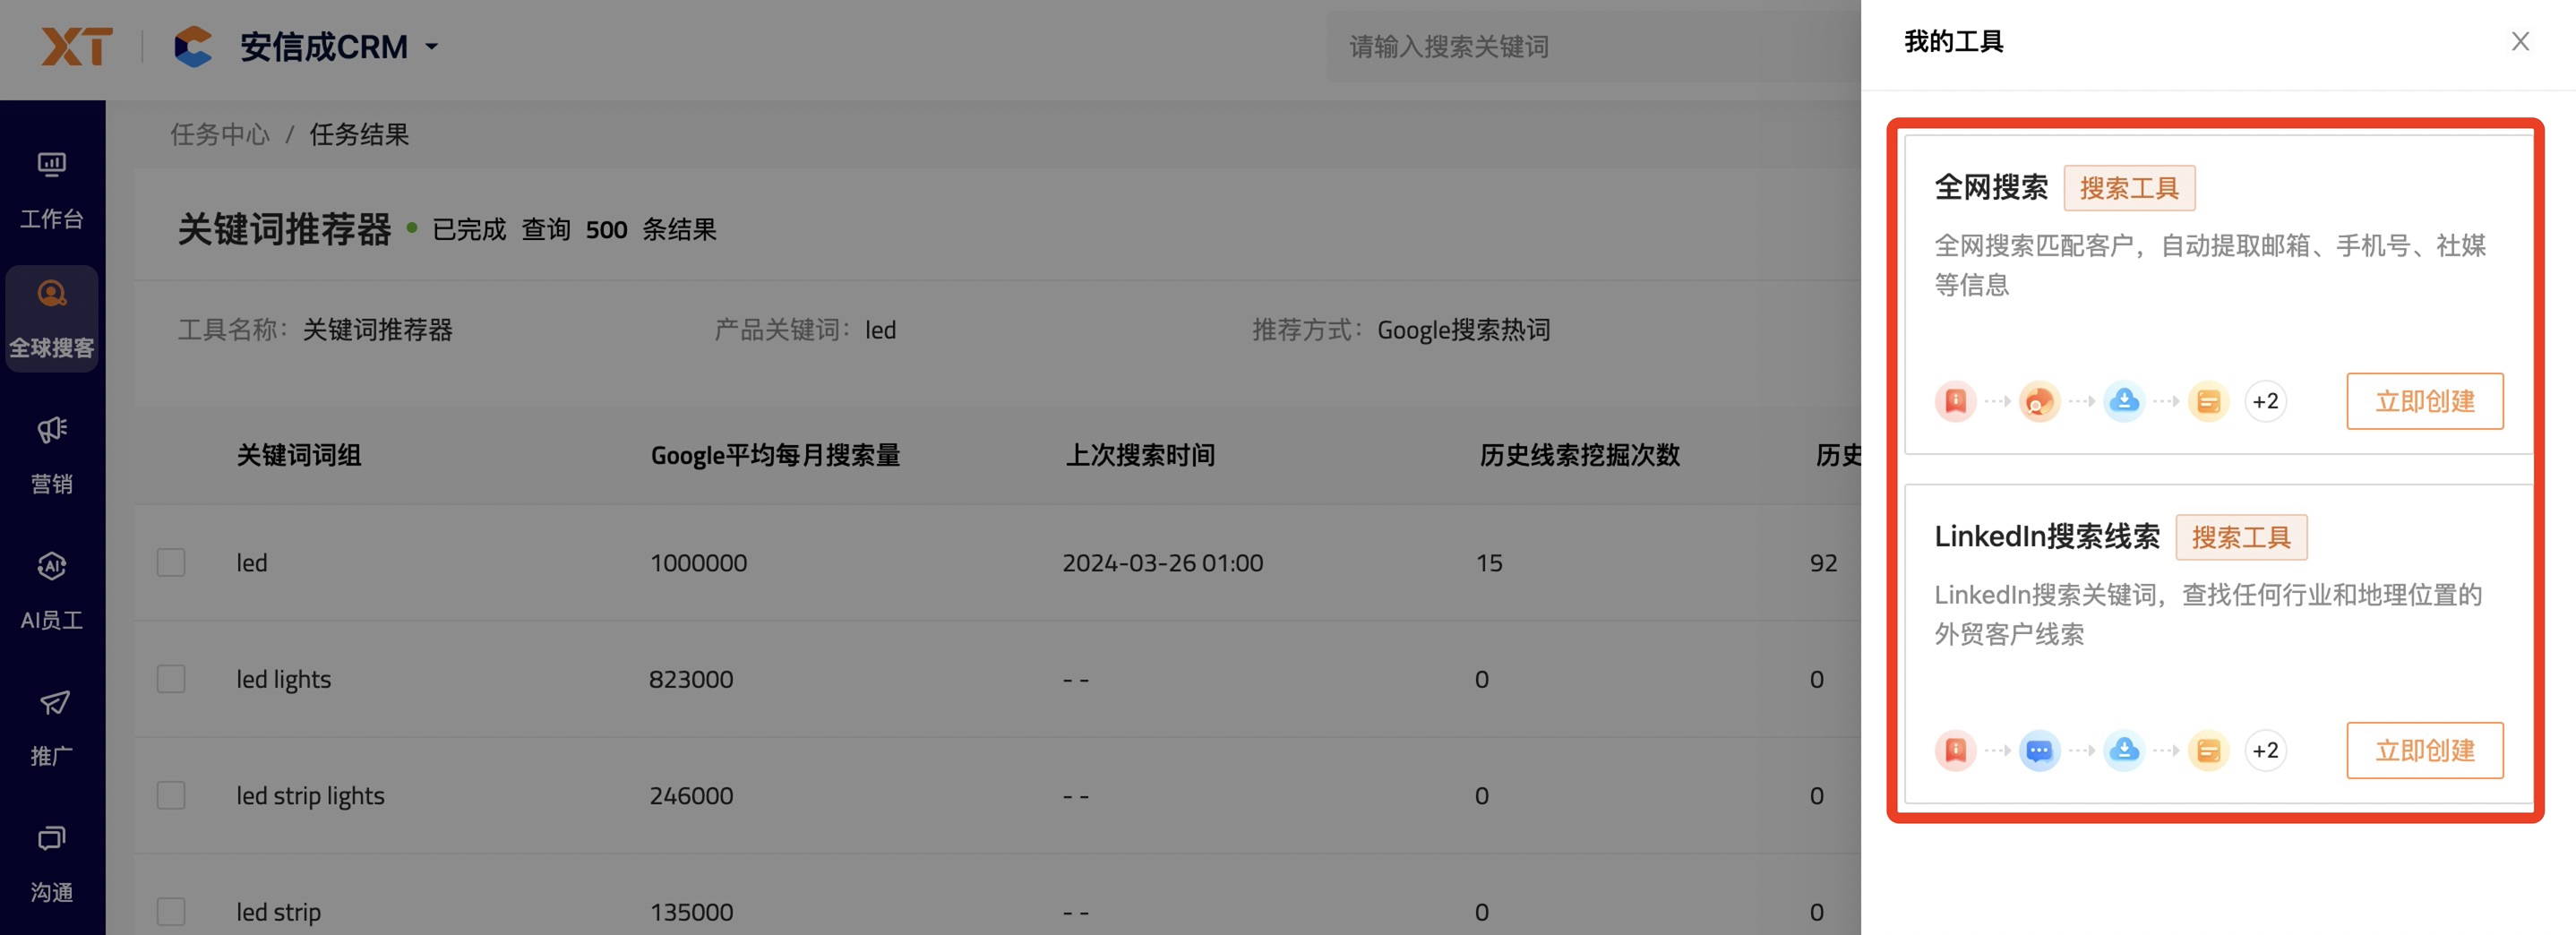Click 关键词词组 column header
Screen dimensions: 2576x935
299,455
